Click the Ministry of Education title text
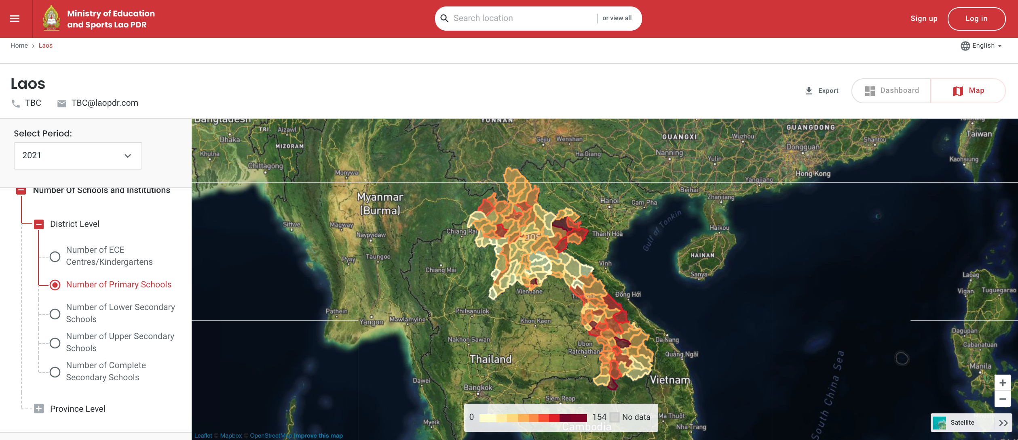Screen dimensions: 1018x440 coord(111,19)
